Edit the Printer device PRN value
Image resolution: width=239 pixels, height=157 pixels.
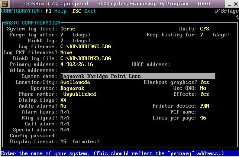click(204, 106)
